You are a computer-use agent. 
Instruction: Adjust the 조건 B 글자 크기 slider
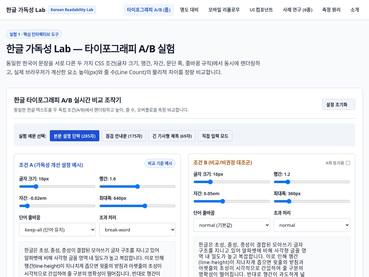(x=232, y=182)
